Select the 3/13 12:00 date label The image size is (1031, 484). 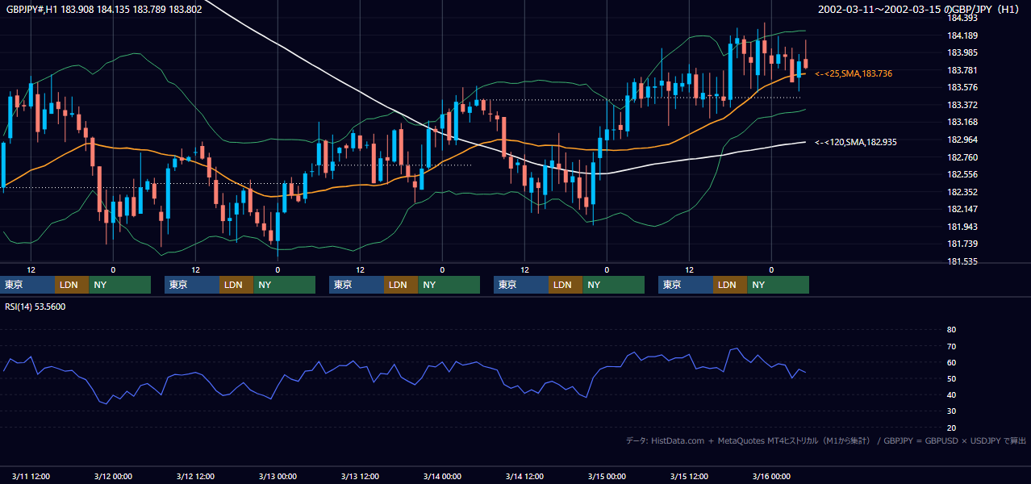360,476
